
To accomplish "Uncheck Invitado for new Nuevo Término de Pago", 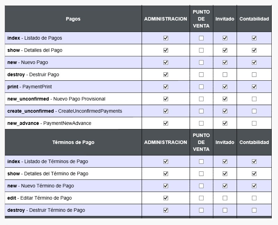I will tap(225, 186).
